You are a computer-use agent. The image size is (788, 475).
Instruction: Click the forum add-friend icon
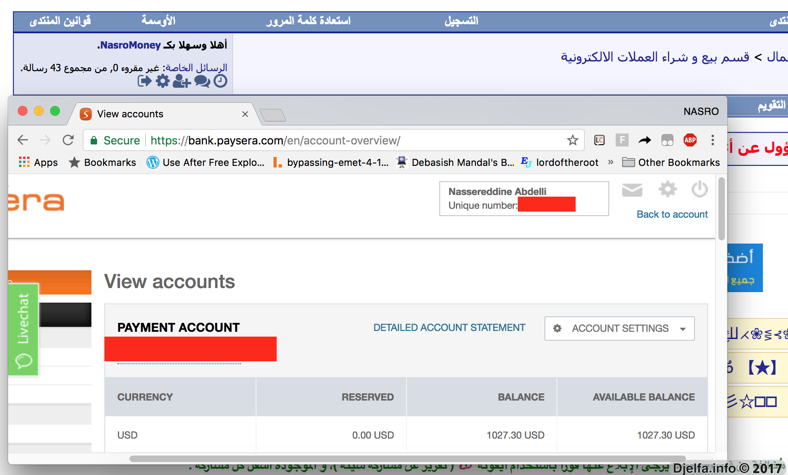(181, 81)
